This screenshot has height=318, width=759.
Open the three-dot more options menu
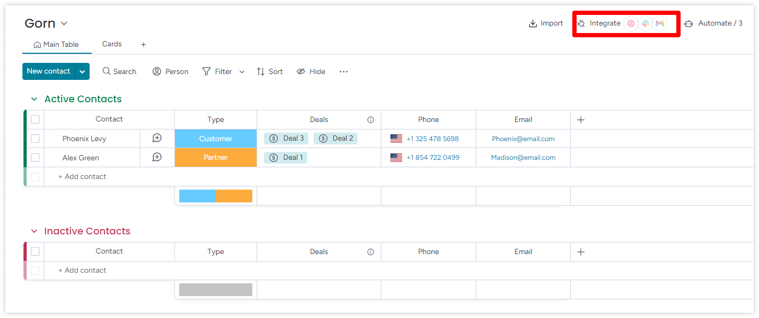coord(343,71)
